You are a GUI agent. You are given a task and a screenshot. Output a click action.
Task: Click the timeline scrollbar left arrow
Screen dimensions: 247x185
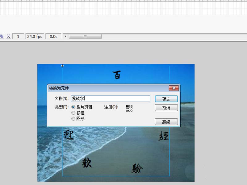65,36
